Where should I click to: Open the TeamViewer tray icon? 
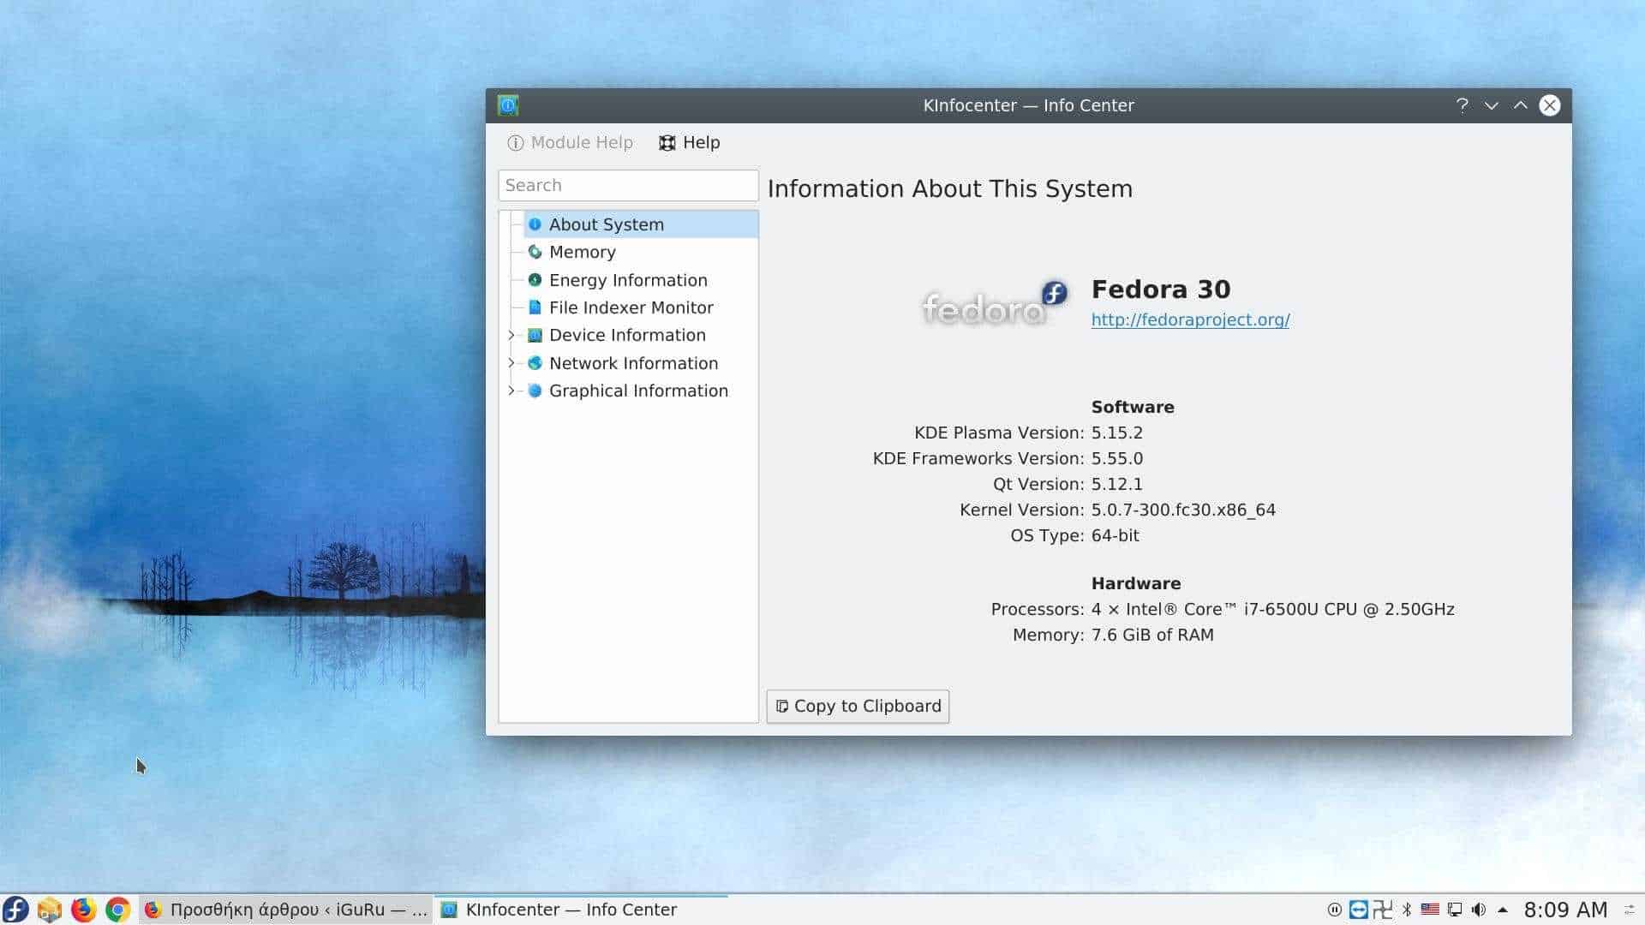[x=1358, y=910]
